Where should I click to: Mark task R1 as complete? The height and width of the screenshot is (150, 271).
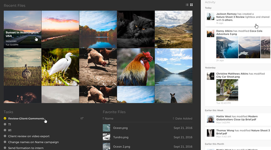click(5, 130)
